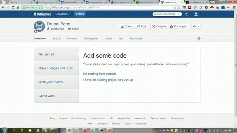
Task: Switch to Nature Sounds browser tab
Action: coord(146,2)
